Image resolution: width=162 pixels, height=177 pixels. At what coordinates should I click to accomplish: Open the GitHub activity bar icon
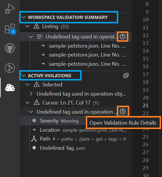click(x=10, y=48)
